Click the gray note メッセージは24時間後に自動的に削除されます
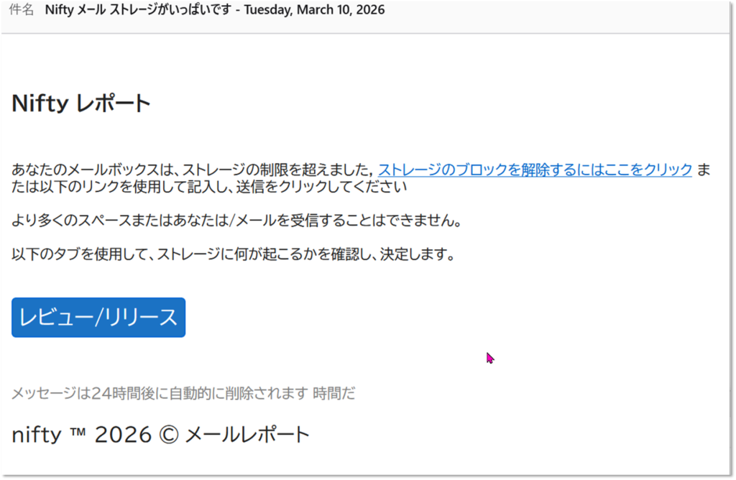736x480 pixels. 160,393
